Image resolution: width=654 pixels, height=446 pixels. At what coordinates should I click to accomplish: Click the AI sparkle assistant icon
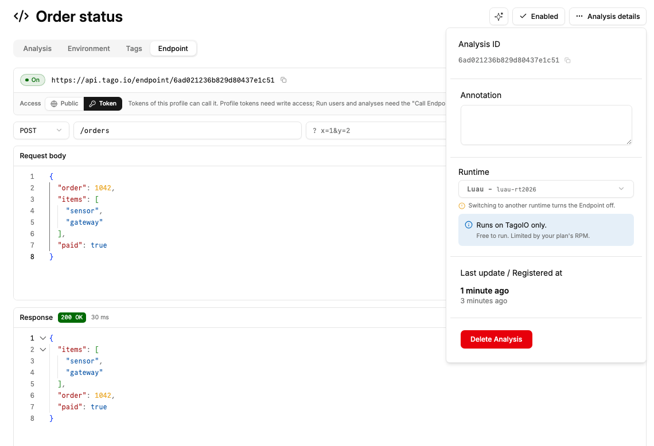click(x=499, y=16)
